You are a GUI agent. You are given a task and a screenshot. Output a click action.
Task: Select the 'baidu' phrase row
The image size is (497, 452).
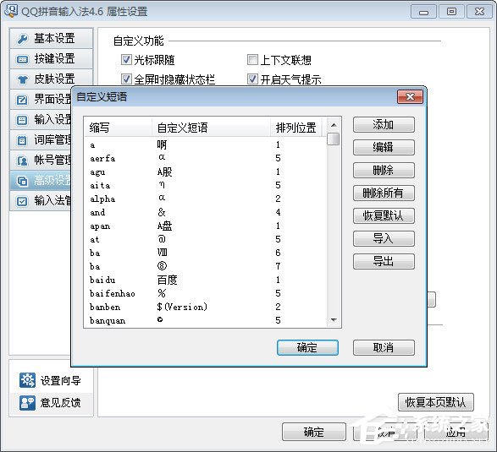coord(206,280)
